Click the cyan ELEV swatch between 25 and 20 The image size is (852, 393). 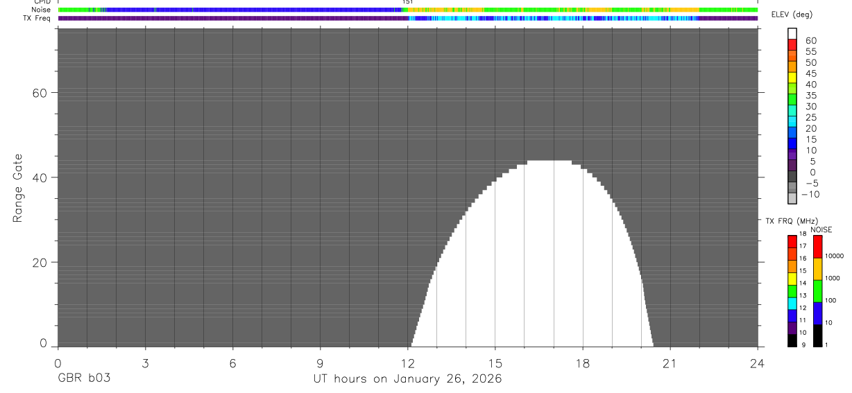(792, 123)
